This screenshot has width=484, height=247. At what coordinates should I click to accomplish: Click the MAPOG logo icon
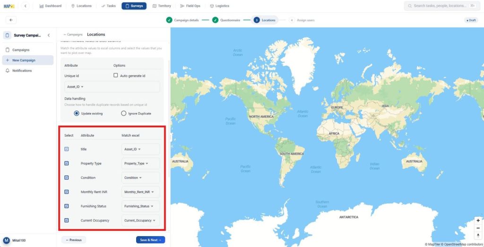click(x=9, y=6)
